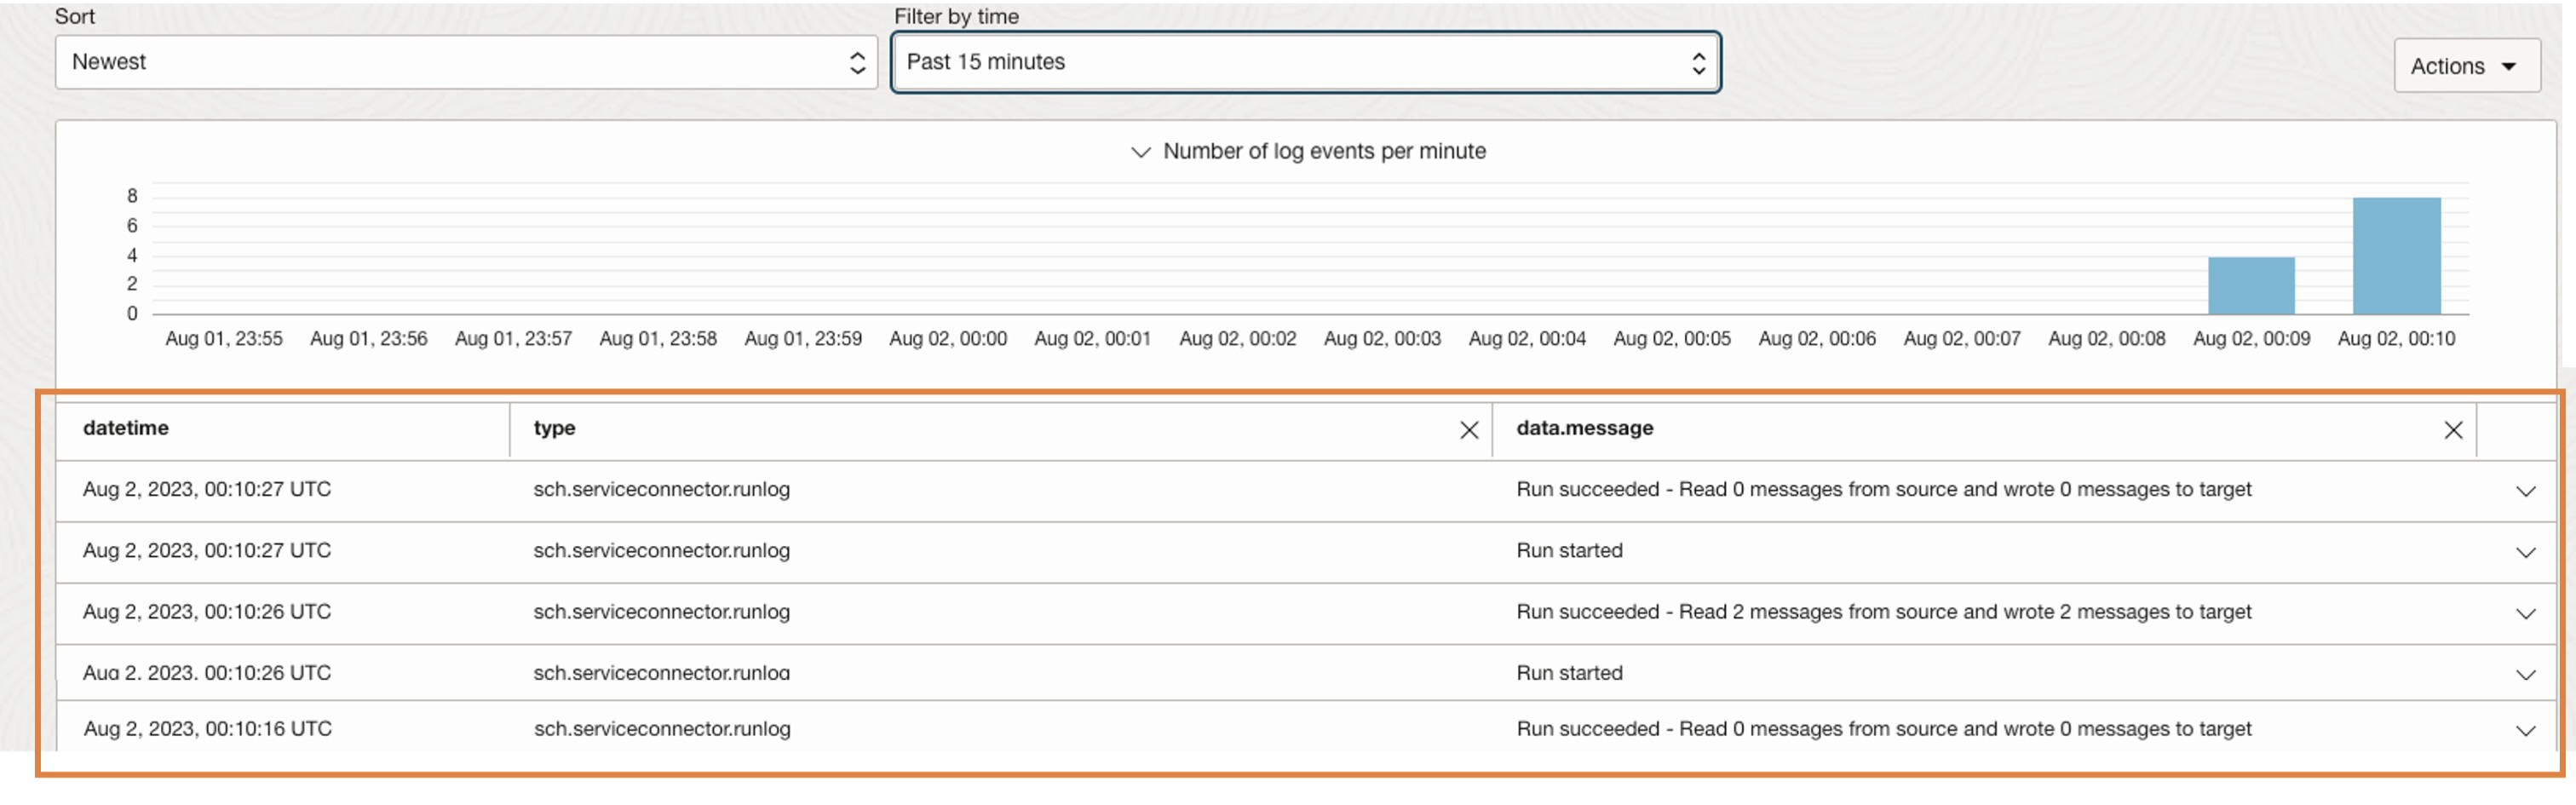Click the Filter by time stepper arrows
The image size is (2576, 805).
1699,62
